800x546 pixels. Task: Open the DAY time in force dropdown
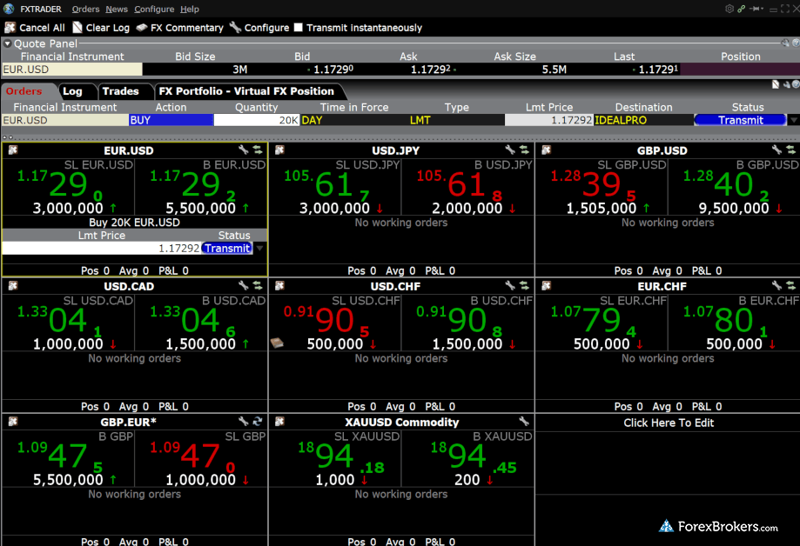pos(354,120)
